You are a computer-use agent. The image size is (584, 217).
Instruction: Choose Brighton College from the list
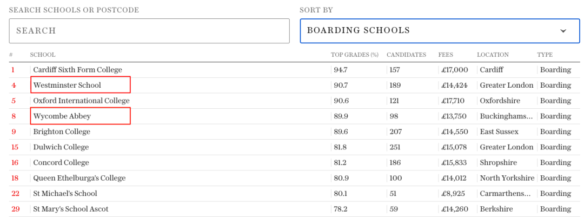(x=62, y=131)
